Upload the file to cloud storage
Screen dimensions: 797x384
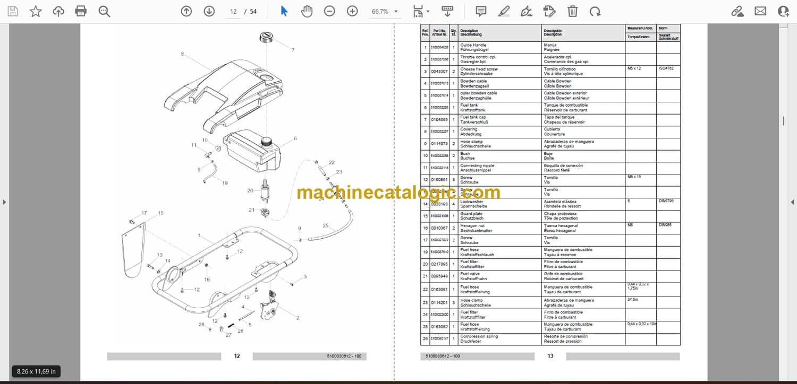pos(58,11)
